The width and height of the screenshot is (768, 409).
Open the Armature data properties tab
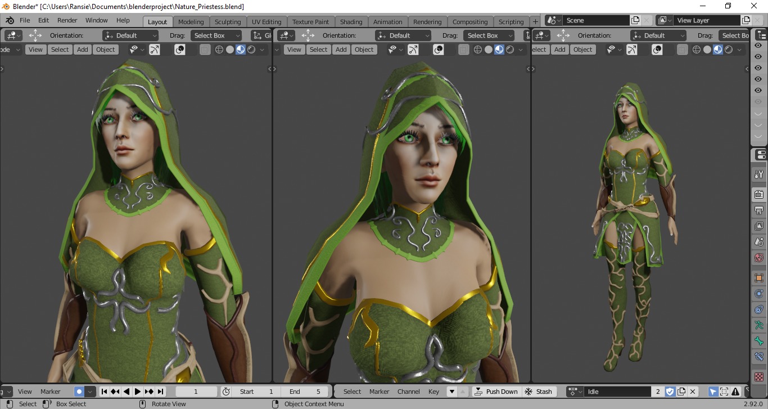tap(759, 325)
